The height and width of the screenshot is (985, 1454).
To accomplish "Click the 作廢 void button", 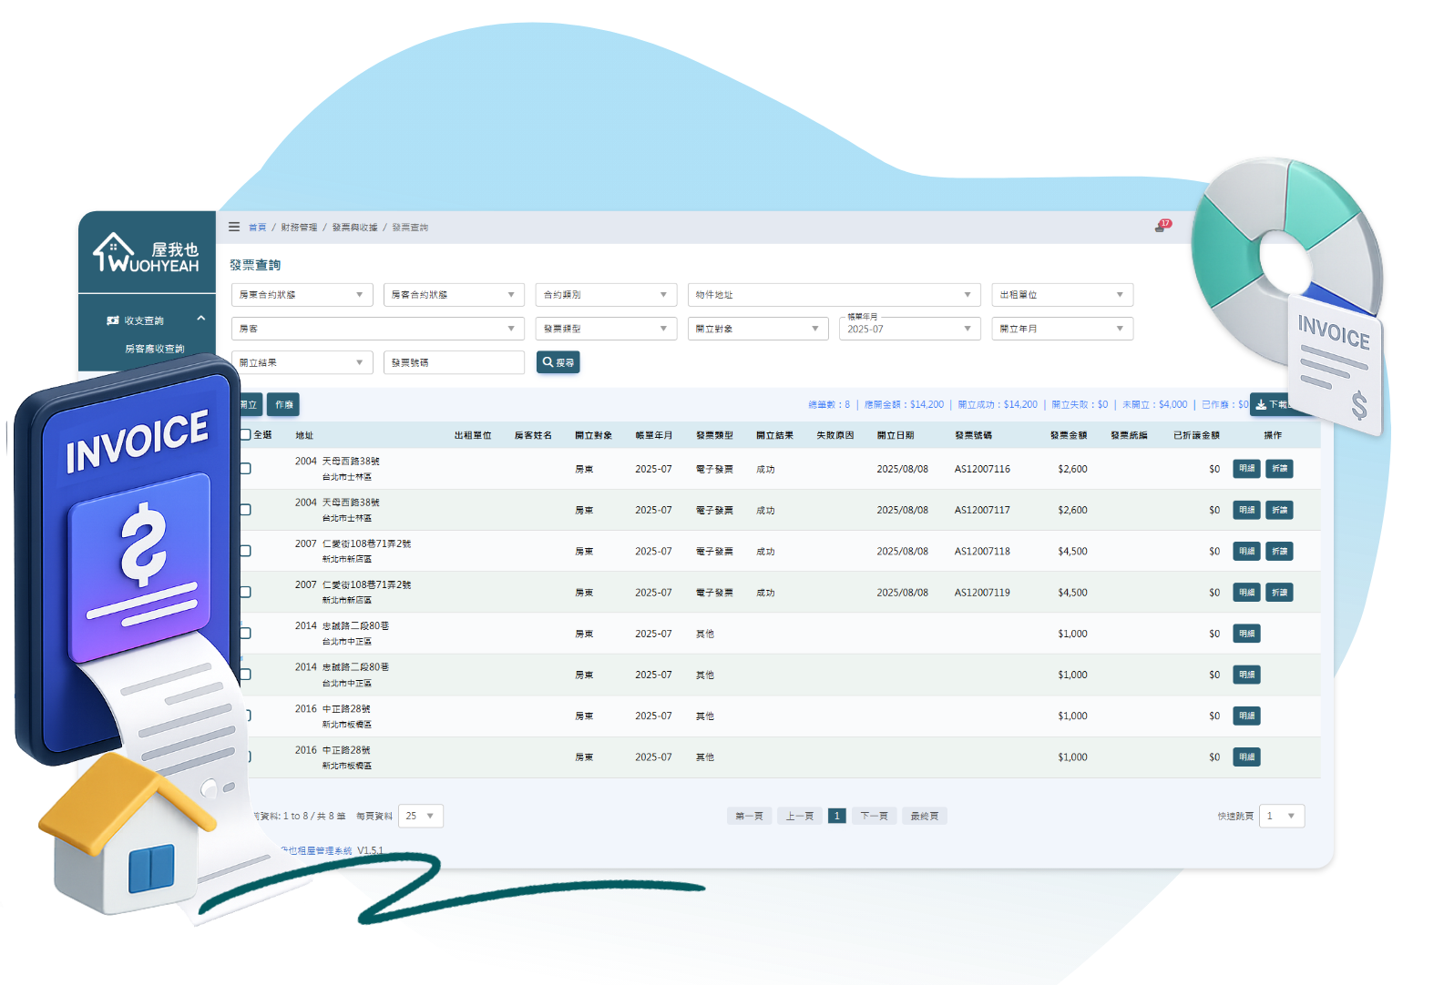I will click(284, 404).
